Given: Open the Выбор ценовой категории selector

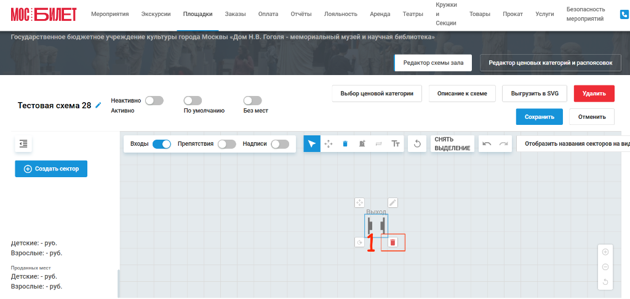Looking at the screenshot, I should (377, 94).
